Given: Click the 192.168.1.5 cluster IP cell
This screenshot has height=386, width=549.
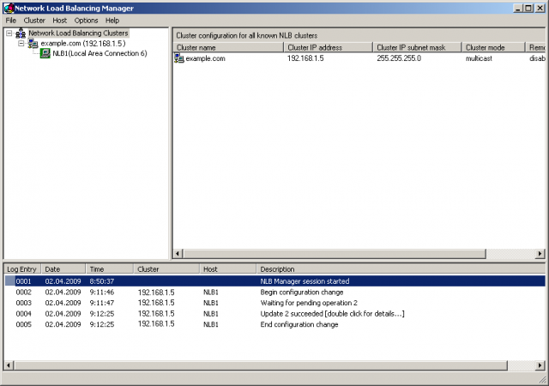Looking at the screenshot, I should (x=305, y=58).
